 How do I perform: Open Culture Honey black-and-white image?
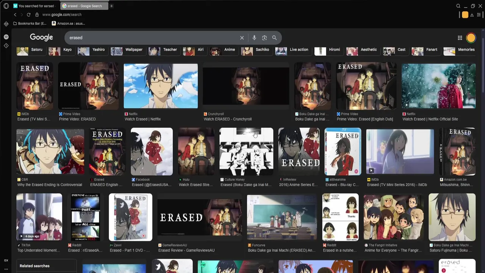[x=246, y=152]
